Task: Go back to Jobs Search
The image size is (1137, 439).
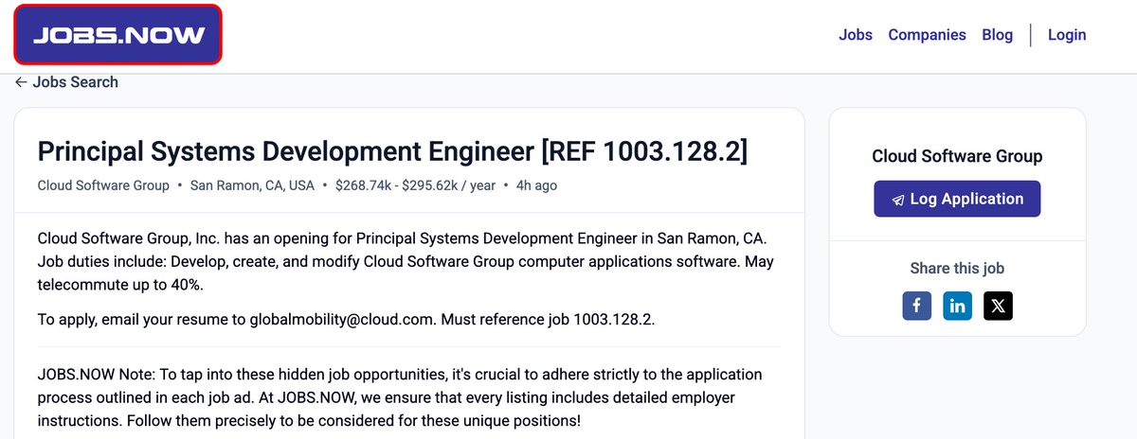Action: [x=66, y=82]
